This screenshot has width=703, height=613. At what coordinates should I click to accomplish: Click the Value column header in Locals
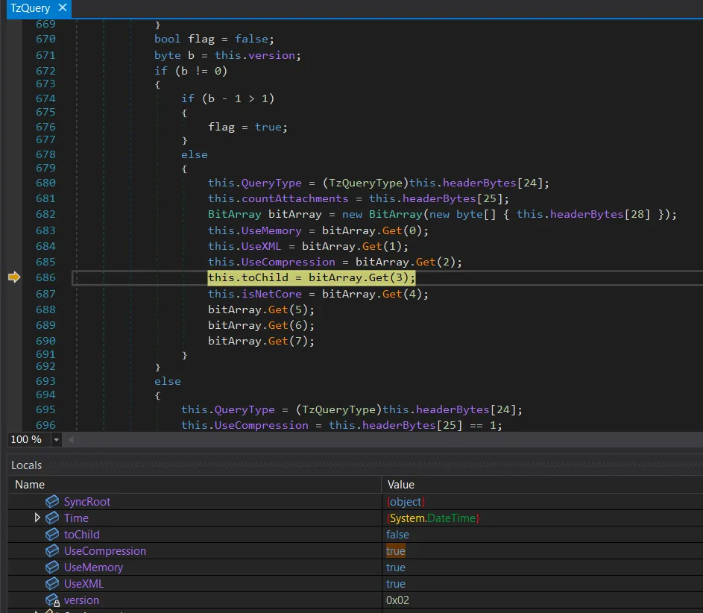tap(401, 485)
